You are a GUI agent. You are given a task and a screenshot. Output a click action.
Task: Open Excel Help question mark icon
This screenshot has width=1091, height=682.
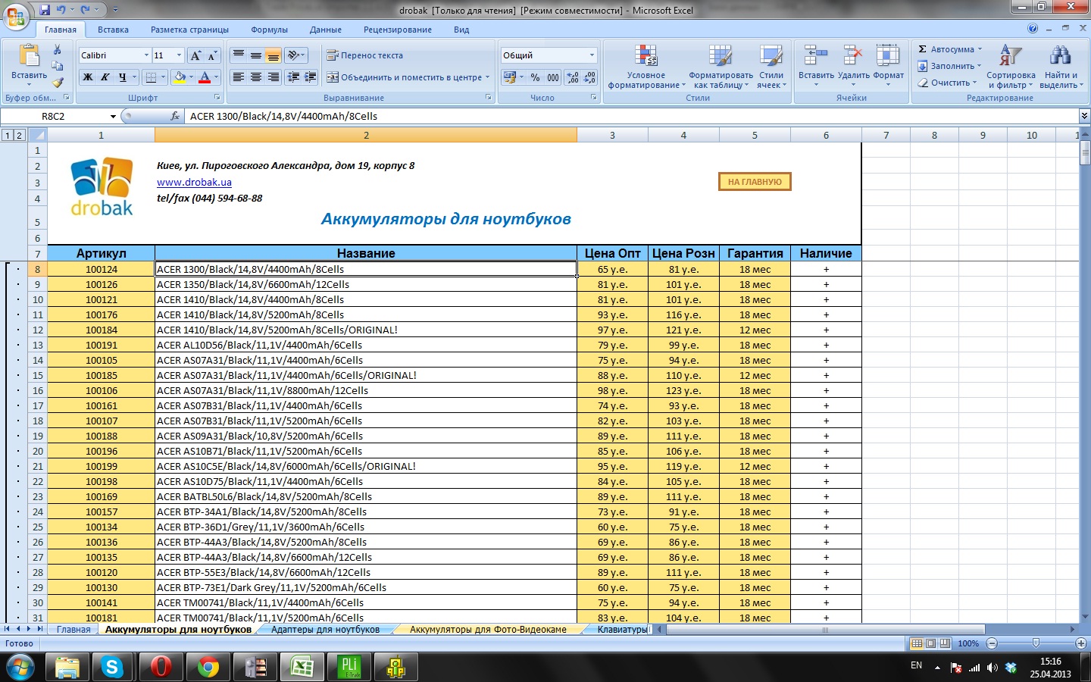1033,29
